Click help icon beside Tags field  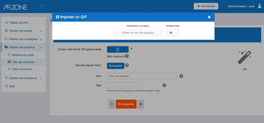164,85
